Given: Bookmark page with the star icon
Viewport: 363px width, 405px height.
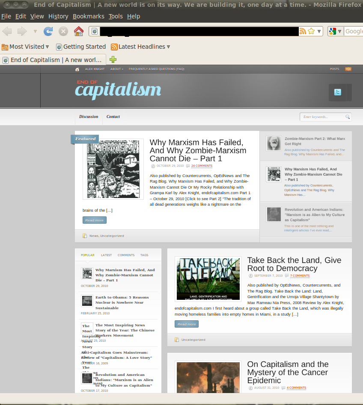Looking at the screenshot, I should [311, 31].
